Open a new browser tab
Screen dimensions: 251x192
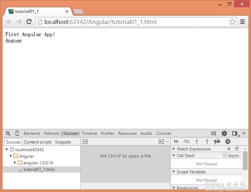point(78,11)
